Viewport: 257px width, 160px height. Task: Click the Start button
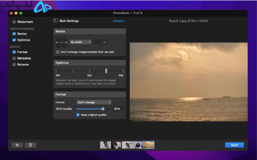234,145
